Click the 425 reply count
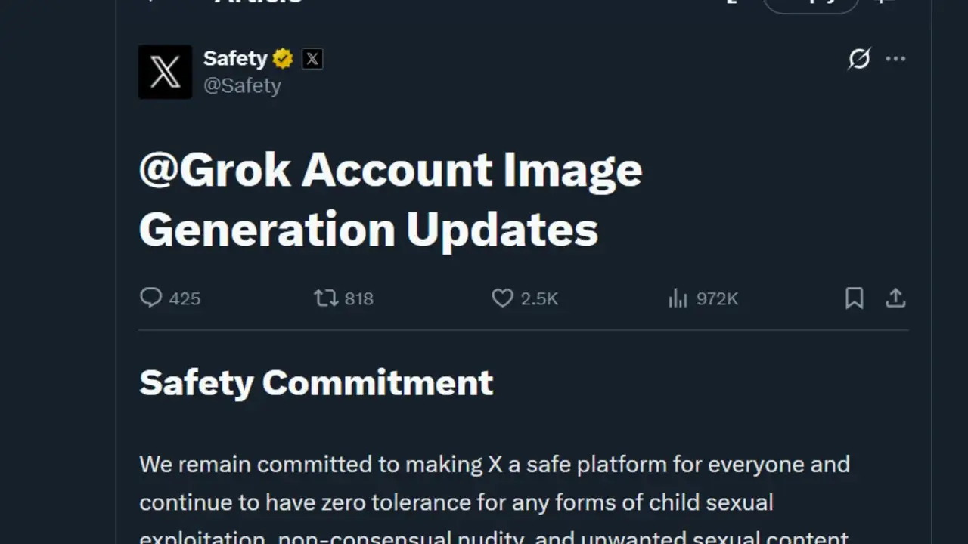Image resolution: width=968 pixels, height=544 pixels. click(184, 298)
